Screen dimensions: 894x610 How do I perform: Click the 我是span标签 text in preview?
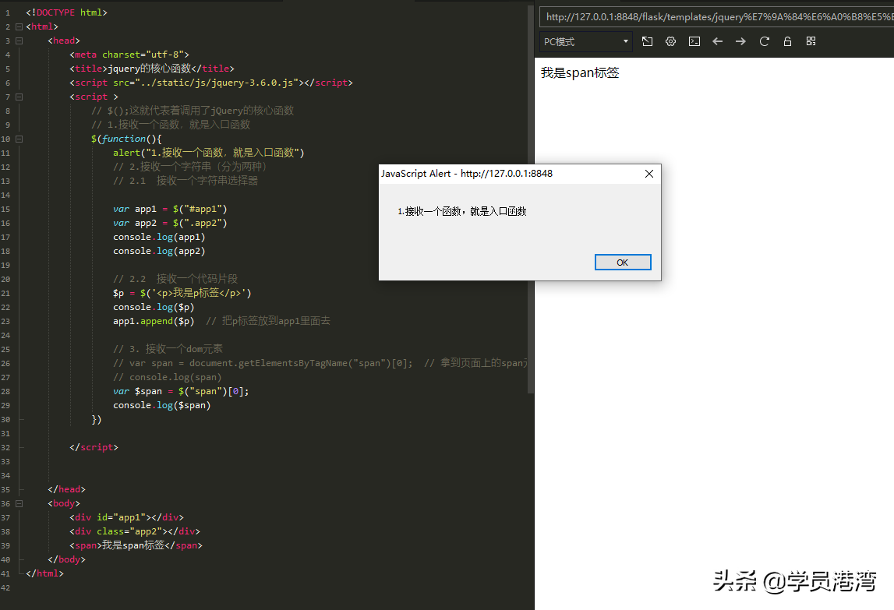coord(580,73)
